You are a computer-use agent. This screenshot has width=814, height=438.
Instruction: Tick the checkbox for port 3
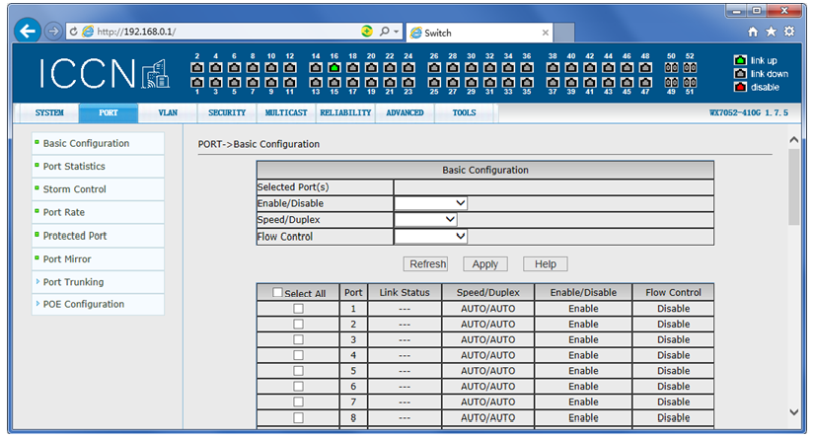tap(299, 340)
